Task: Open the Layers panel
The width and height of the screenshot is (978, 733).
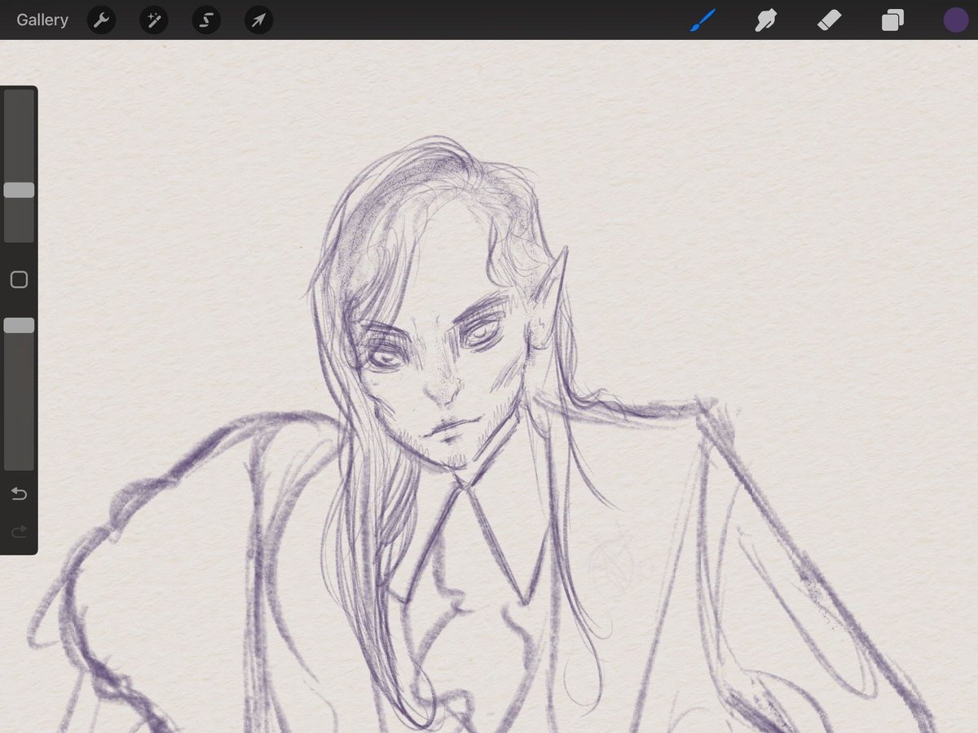Action: 892,20
